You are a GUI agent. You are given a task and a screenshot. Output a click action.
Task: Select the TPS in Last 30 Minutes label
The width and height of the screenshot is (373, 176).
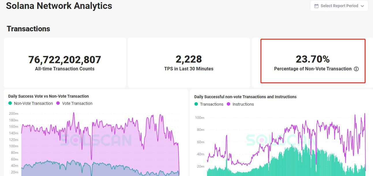pyautogui.click(x=189, y=69)
